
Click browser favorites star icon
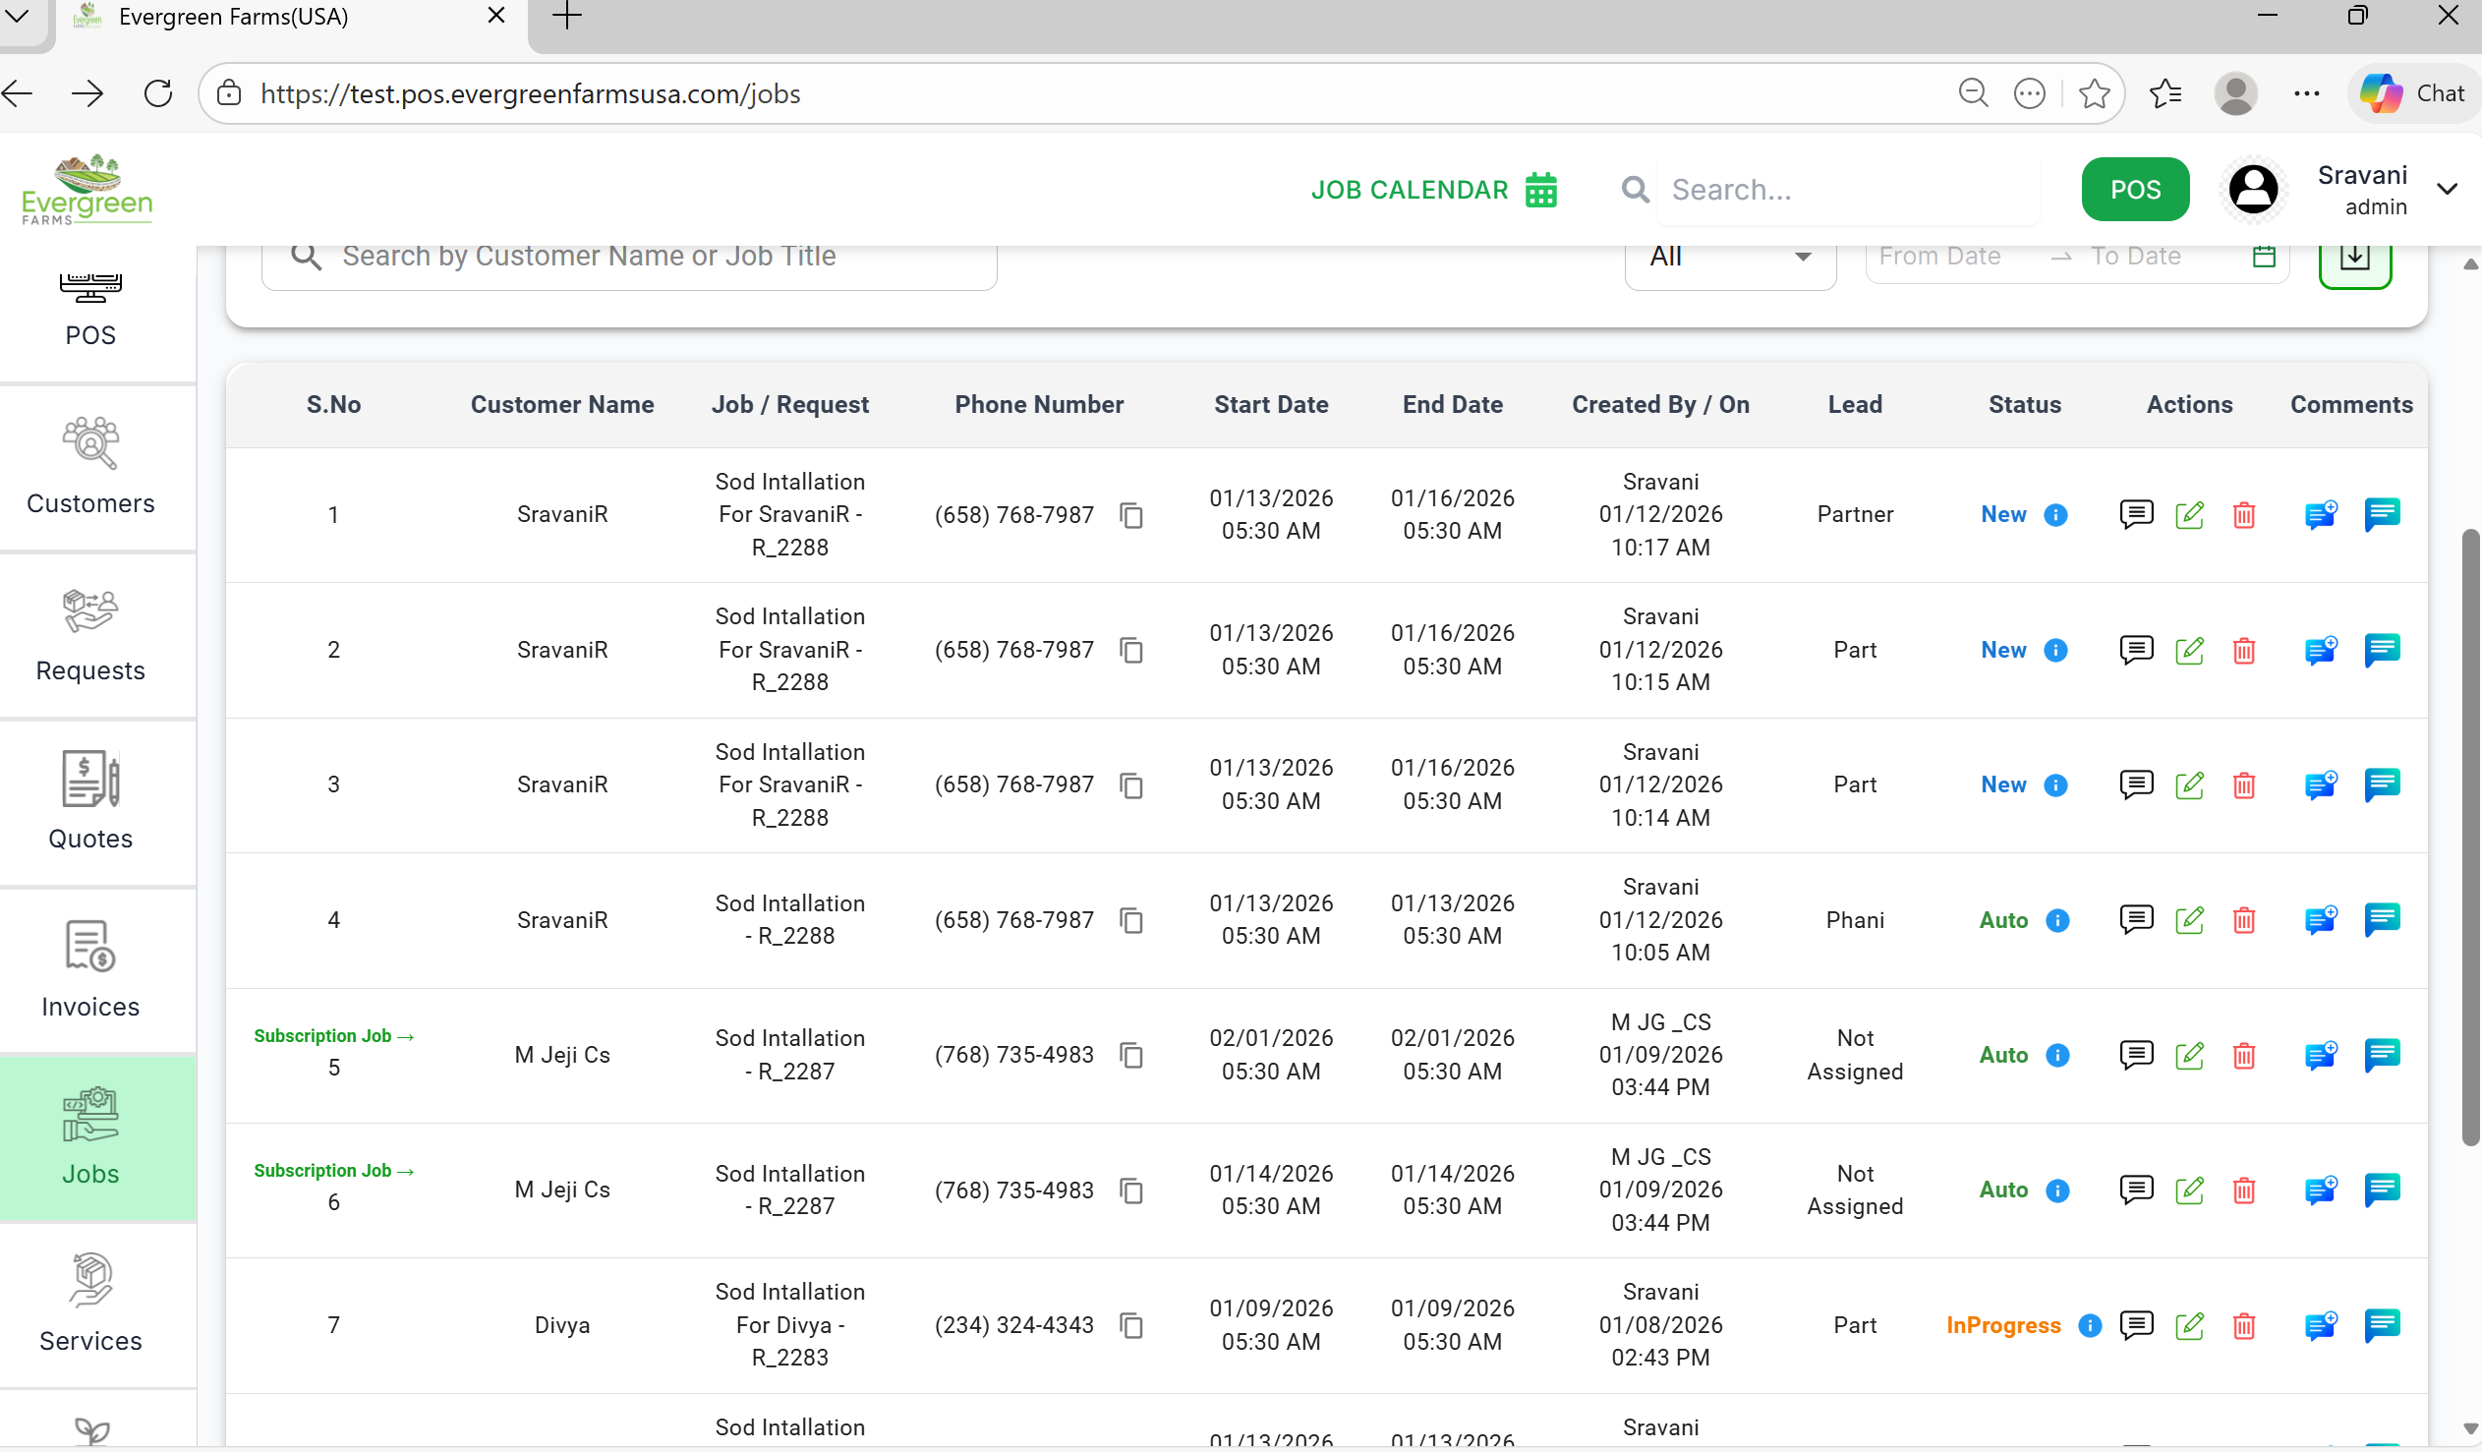point(2094,93)
